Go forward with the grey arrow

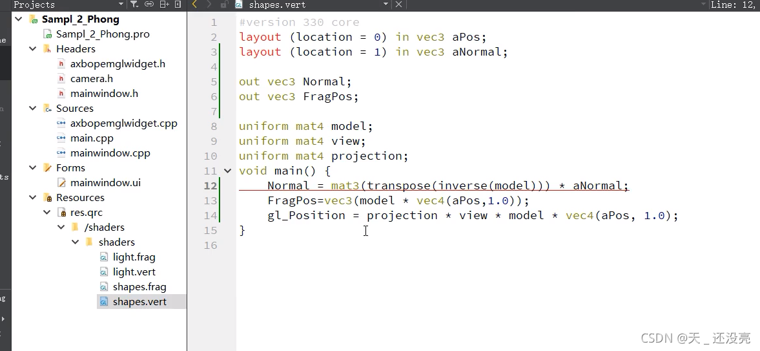(x=209, y=5)
